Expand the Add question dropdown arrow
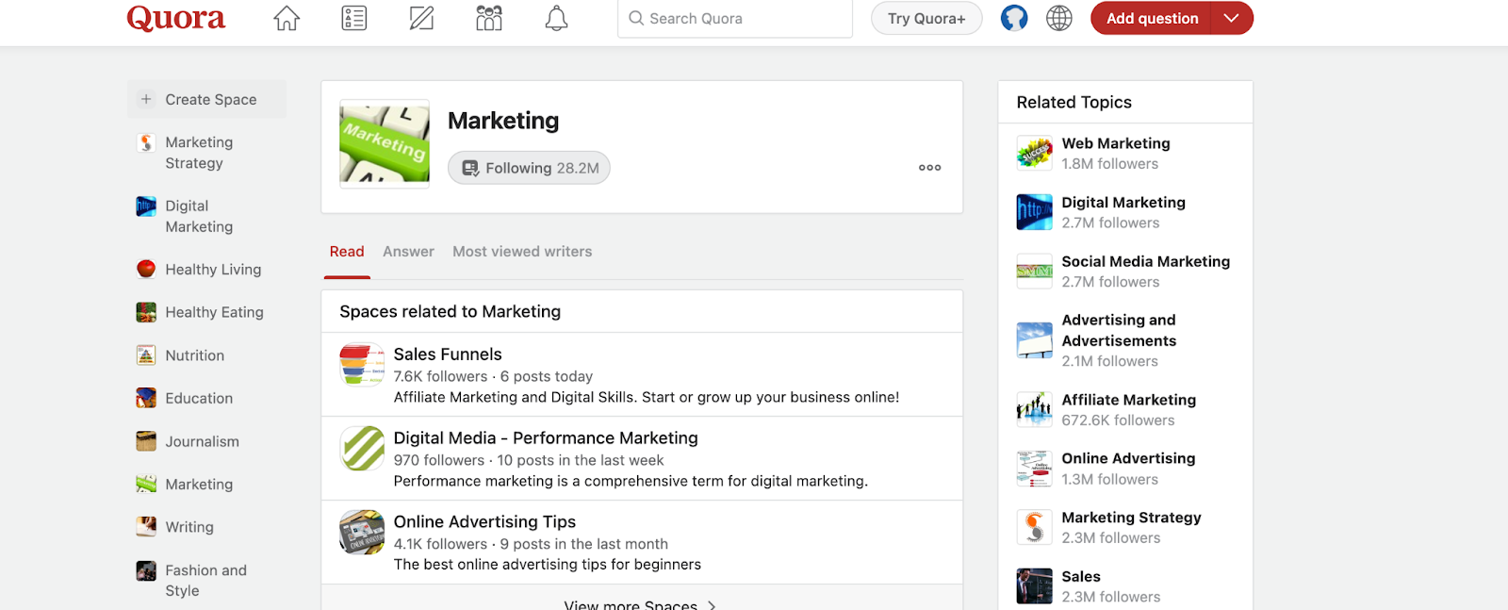The width and height of the screenshot is (1508, 610). (x=1231, y=18)
